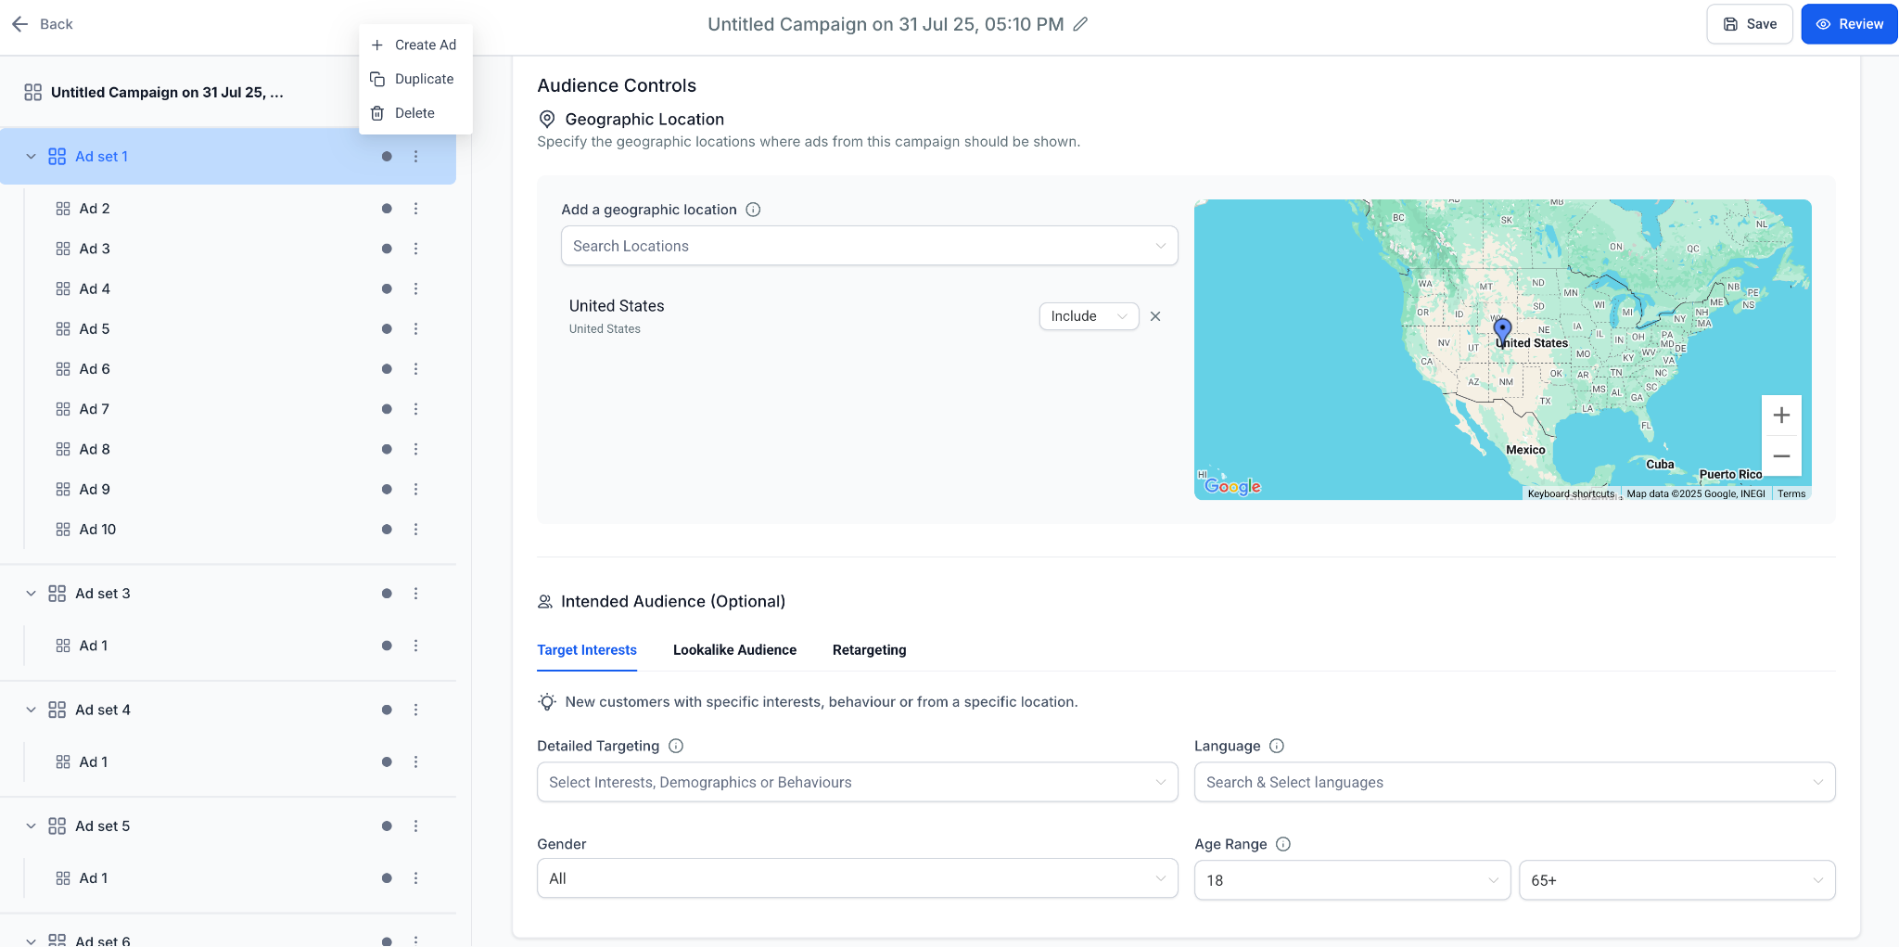The image size is (1899, 947).
Task: Open the Include dropdown for United States
Action: coord(1088,315)
